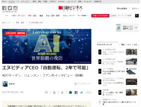Open more sharing options ellipsis button

point(89,92)
